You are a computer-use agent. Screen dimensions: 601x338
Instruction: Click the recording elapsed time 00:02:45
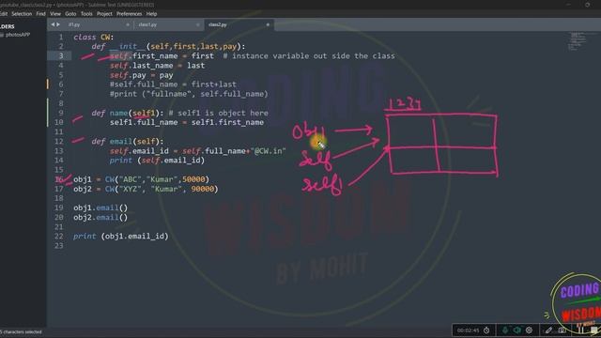coord(468,330)
